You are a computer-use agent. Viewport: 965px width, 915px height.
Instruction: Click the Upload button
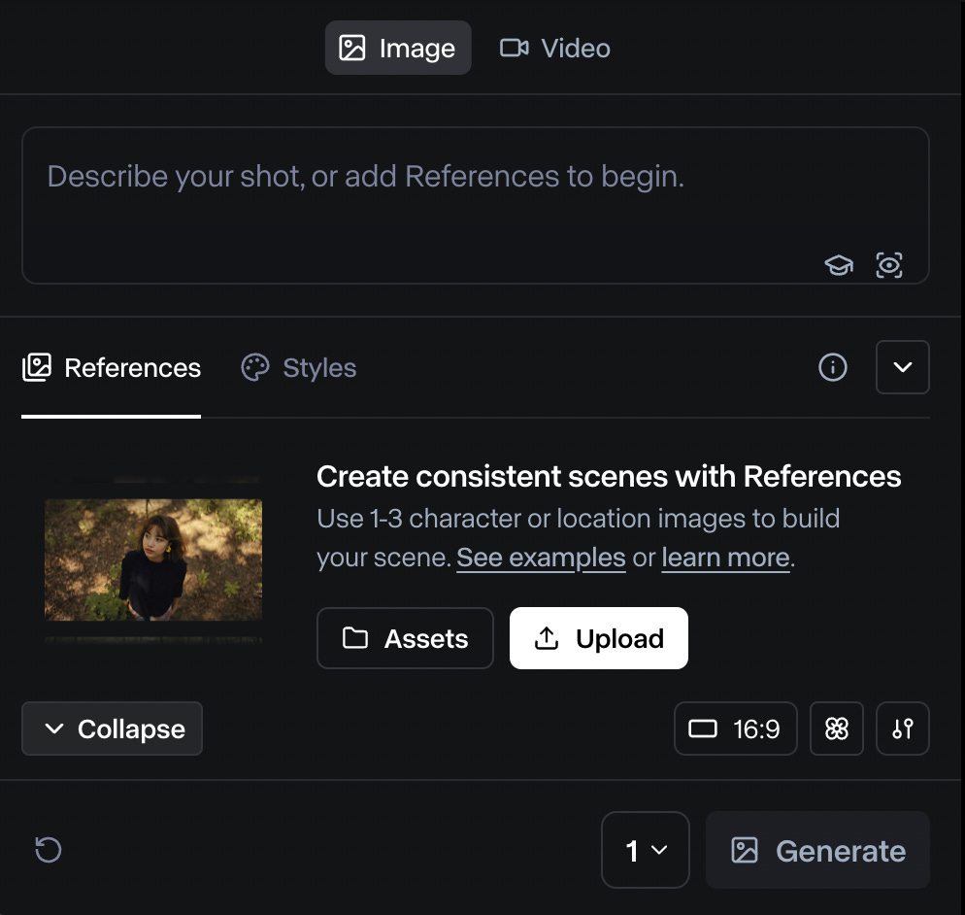click(599, 638)
